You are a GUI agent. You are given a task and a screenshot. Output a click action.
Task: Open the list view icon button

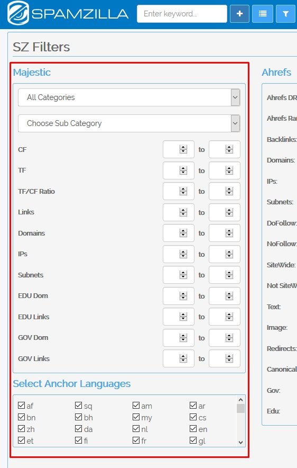[263, 14]
